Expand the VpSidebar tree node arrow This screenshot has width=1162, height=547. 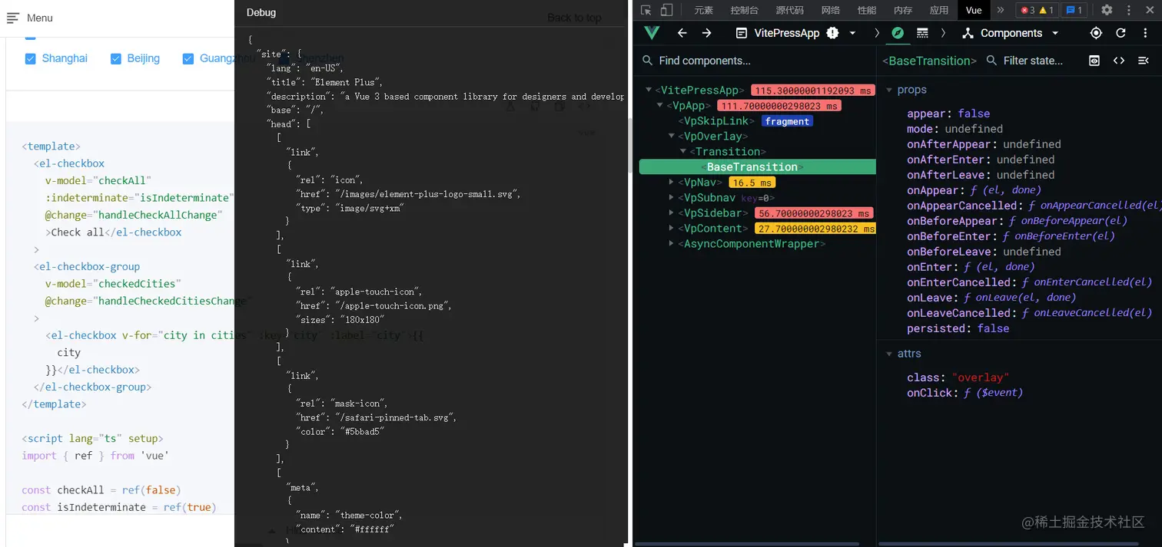pyautogui.click(x=671, y=213)
